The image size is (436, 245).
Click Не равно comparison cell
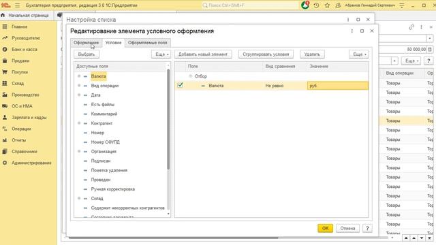[285, 86]
